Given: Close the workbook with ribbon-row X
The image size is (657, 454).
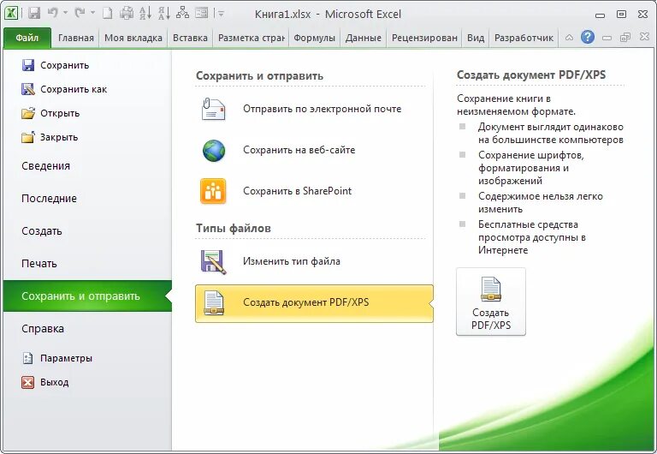Looking at the screenshot, I should pos(644,37).
